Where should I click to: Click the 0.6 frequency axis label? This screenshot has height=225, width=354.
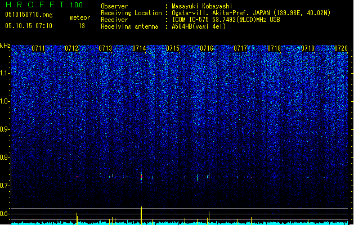point(5,214)
